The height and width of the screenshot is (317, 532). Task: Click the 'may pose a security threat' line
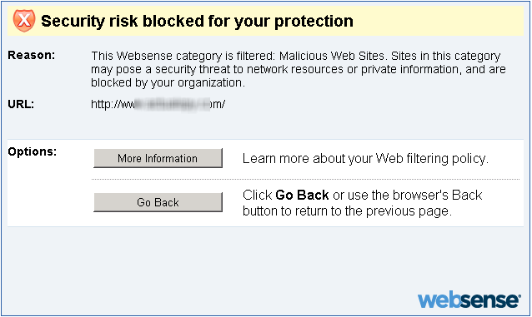pyautogui.click(x=166, y=69)
